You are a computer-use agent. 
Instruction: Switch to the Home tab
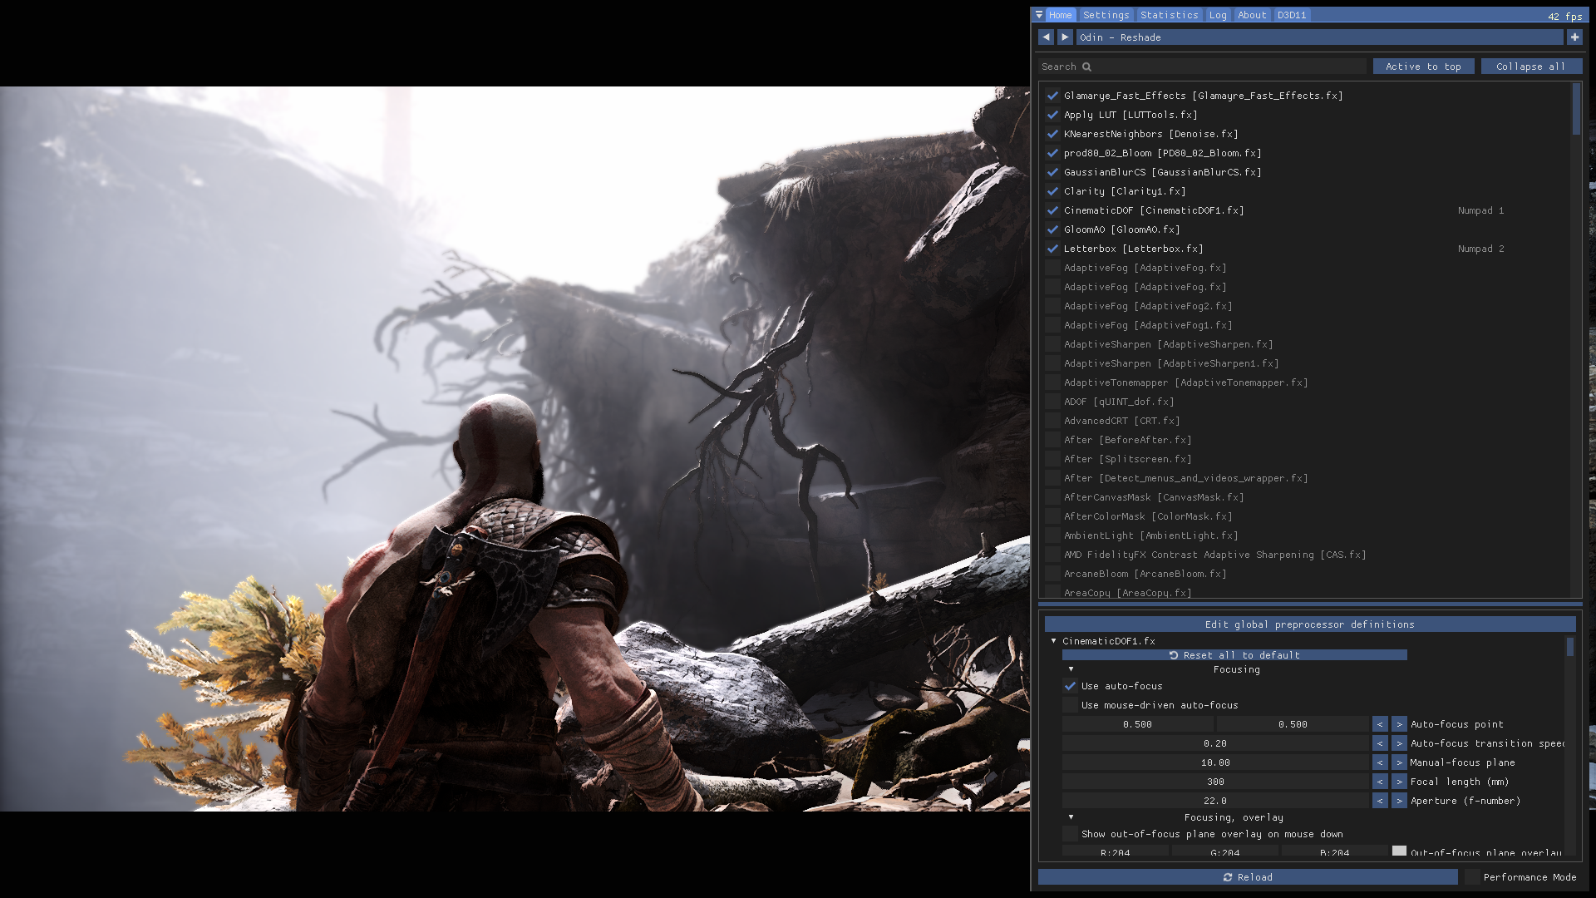pyautogui.click(x=1060, y=15)
